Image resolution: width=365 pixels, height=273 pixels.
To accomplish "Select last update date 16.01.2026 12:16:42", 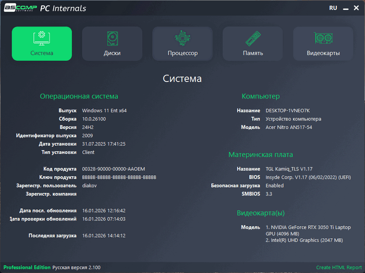I will tap(104, 211).
